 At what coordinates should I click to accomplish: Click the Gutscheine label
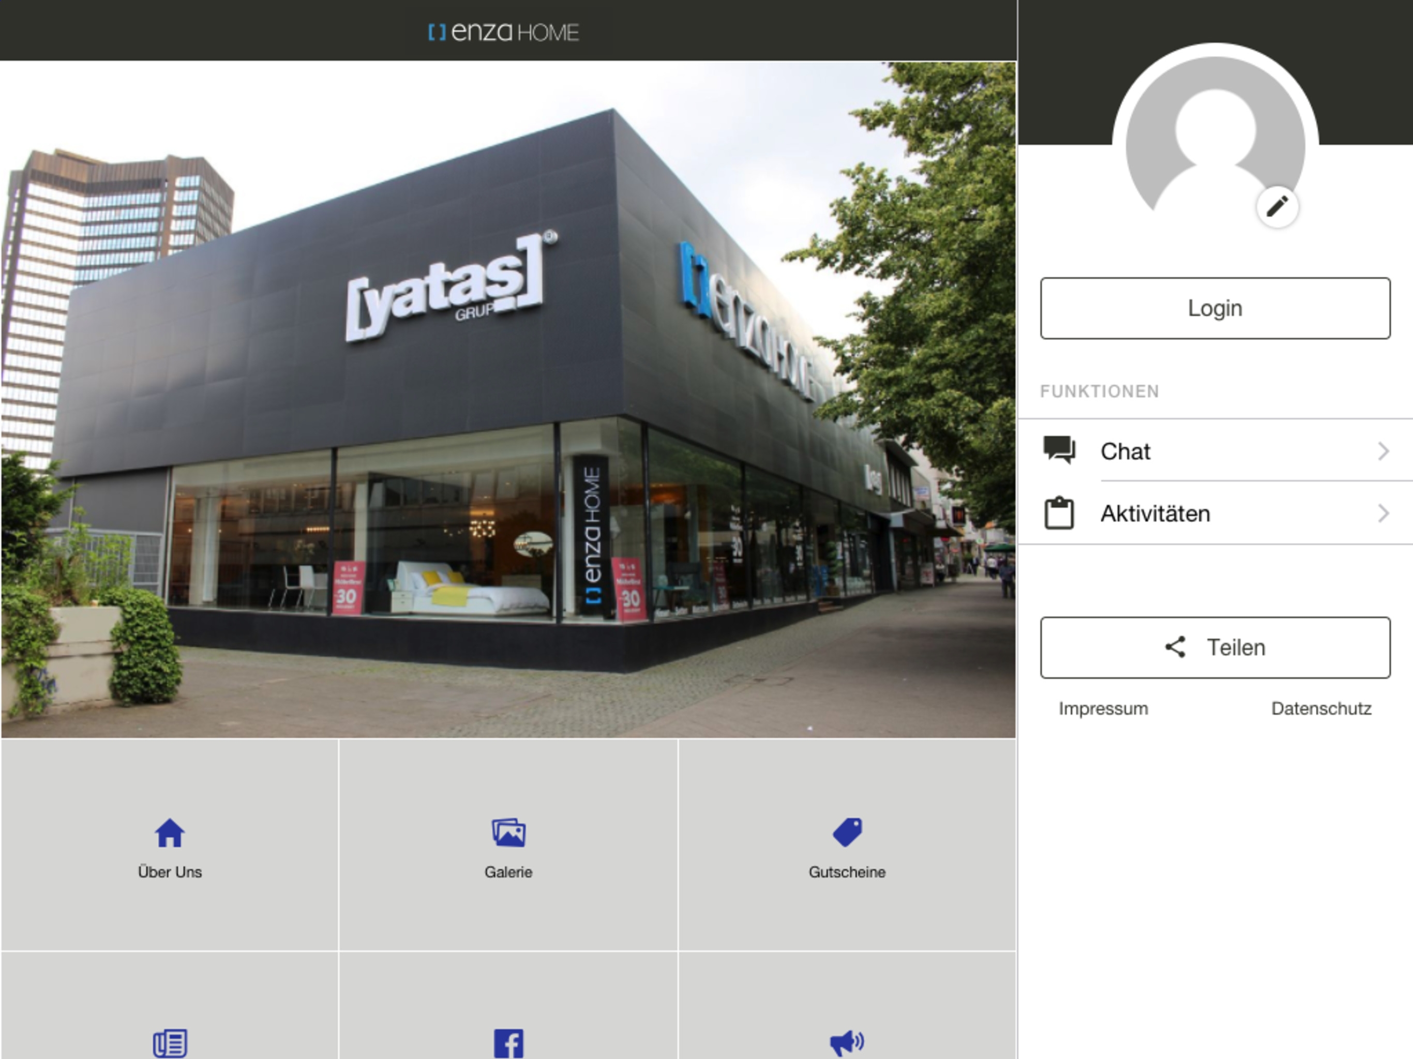[847, 872]
